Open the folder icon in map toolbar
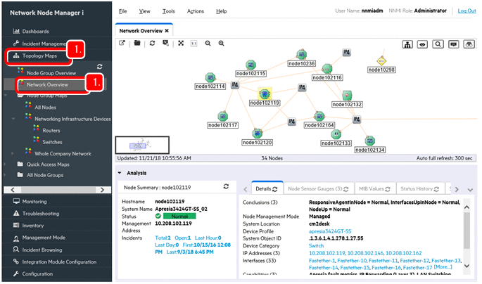This screenshot has width=482, height=284. (137, 44)
